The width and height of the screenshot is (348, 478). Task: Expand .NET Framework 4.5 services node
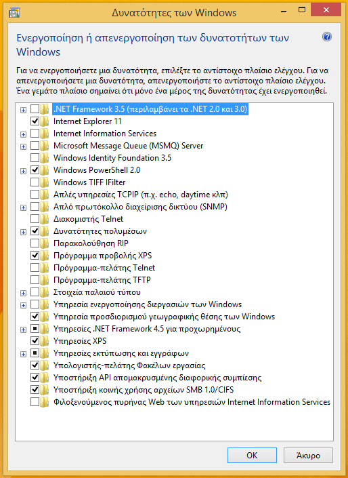[23, 330]
